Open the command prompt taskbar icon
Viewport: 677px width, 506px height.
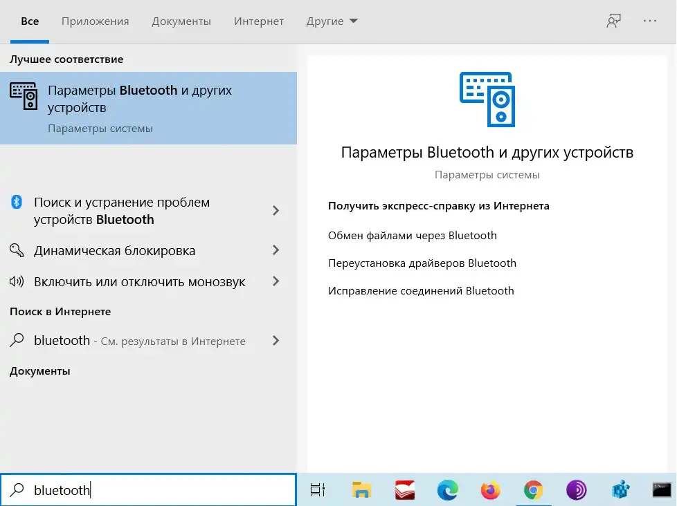662,489
